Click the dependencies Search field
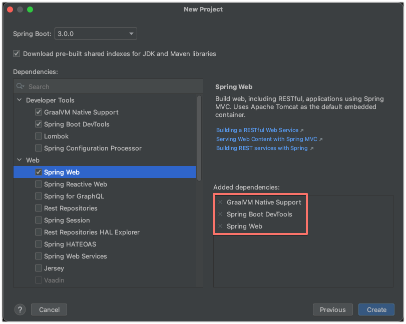 point(108,86)
